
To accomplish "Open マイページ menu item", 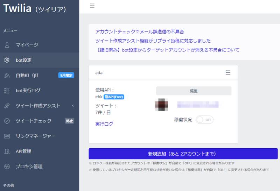I will point(40,45).
